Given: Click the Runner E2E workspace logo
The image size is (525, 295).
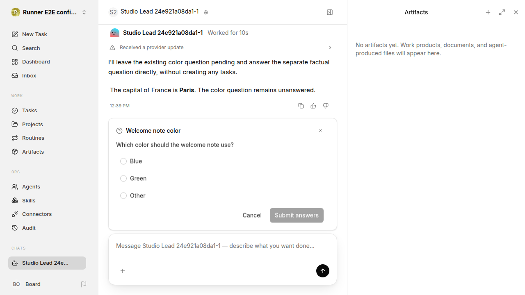Looking at the screenshot, I should (16, 12).
